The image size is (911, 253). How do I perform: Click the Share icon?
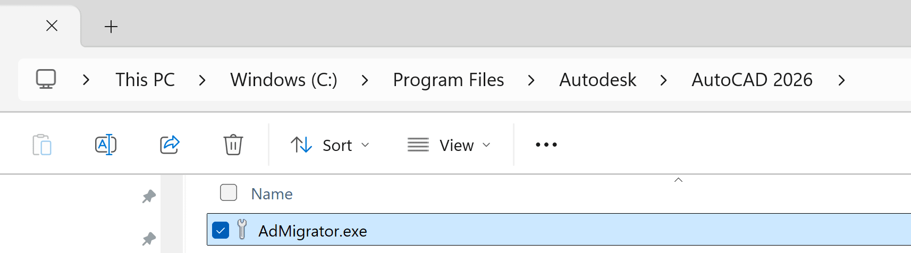tap(170, 145)
